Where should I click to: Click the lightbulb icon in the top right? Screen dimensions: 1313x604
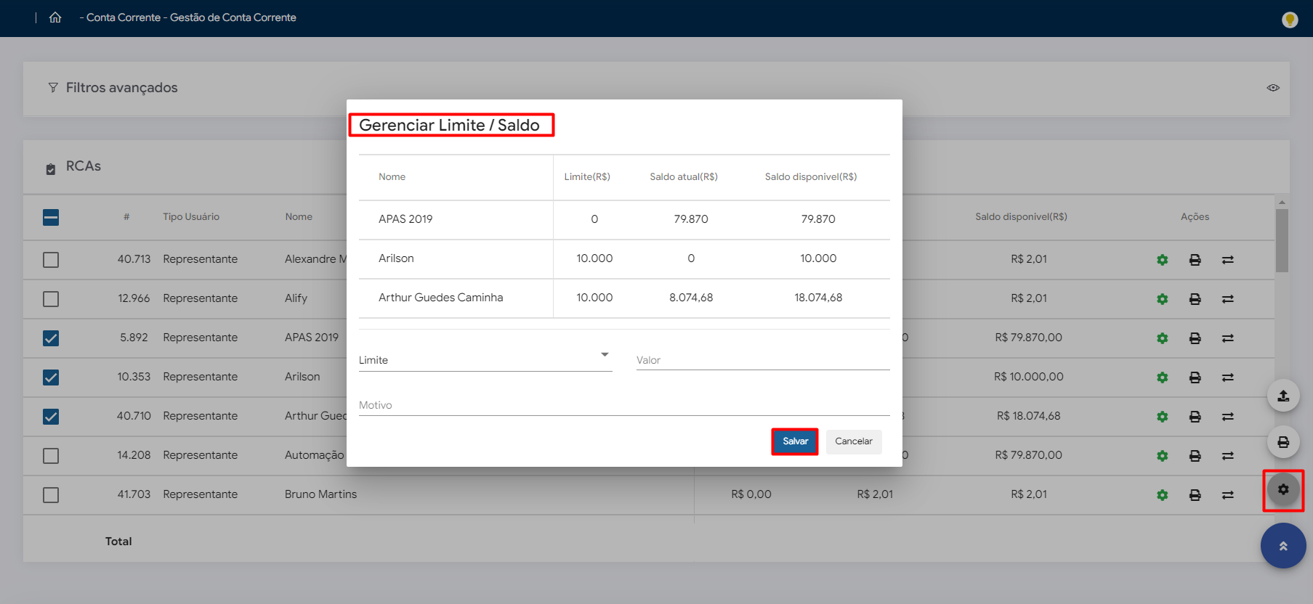(1290, 20)
